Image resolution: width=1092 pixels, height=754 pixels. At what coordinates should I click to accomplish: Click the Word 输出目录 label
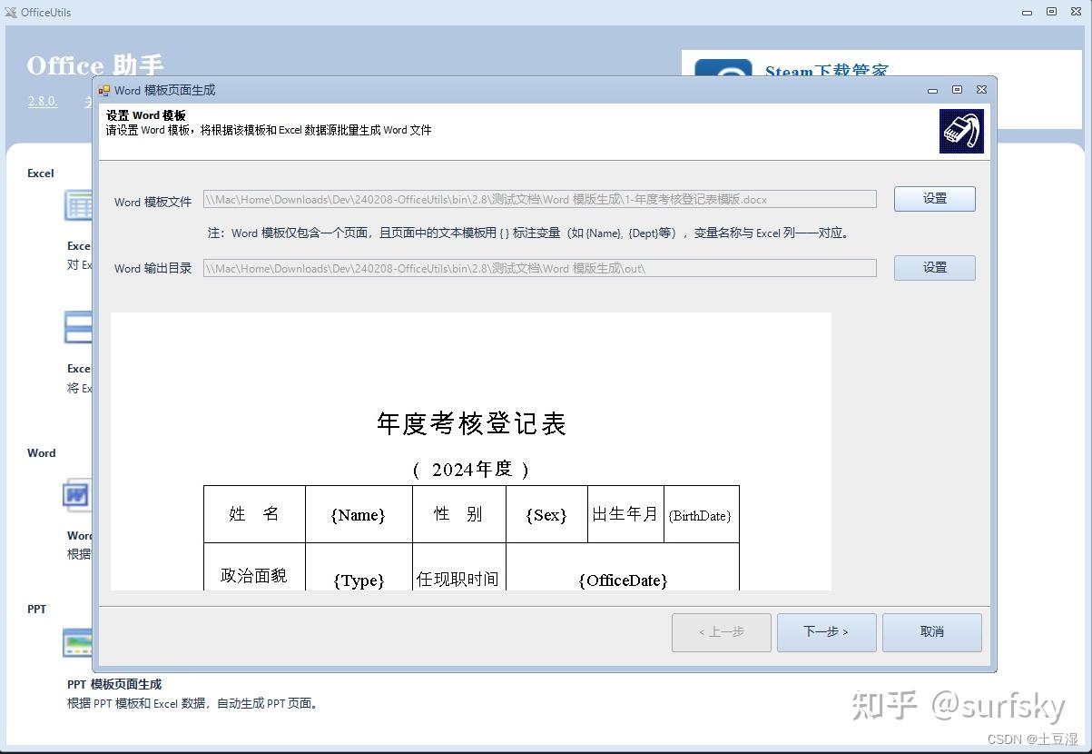153,268
